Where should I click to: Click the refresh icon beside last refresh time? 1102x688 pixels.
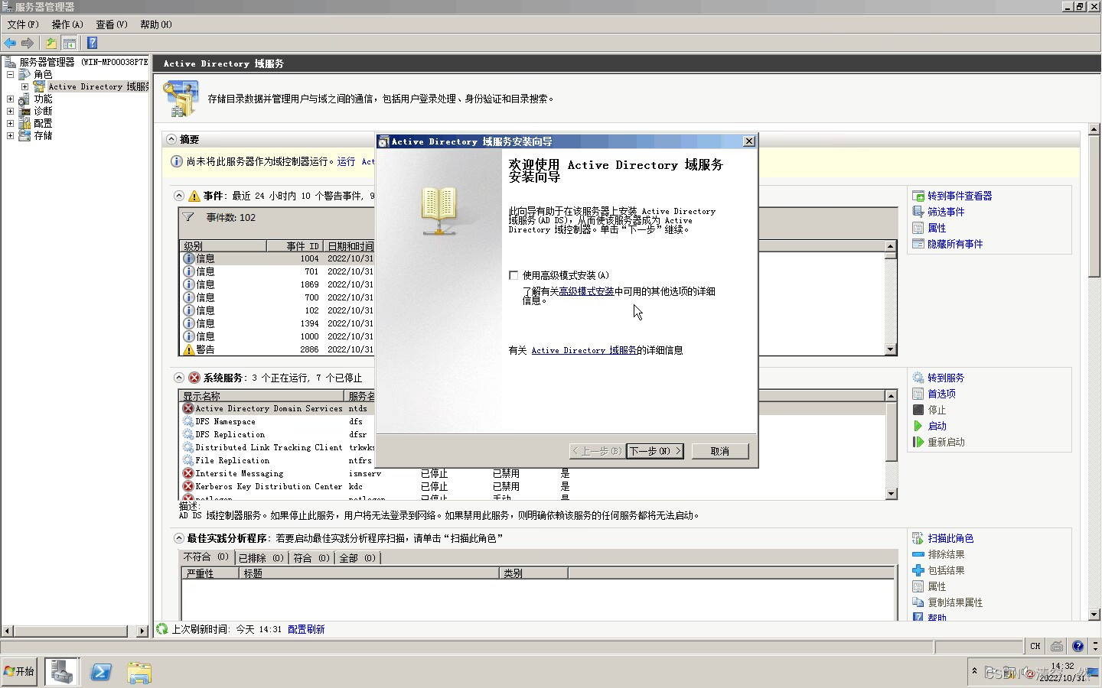coord(161,629)
